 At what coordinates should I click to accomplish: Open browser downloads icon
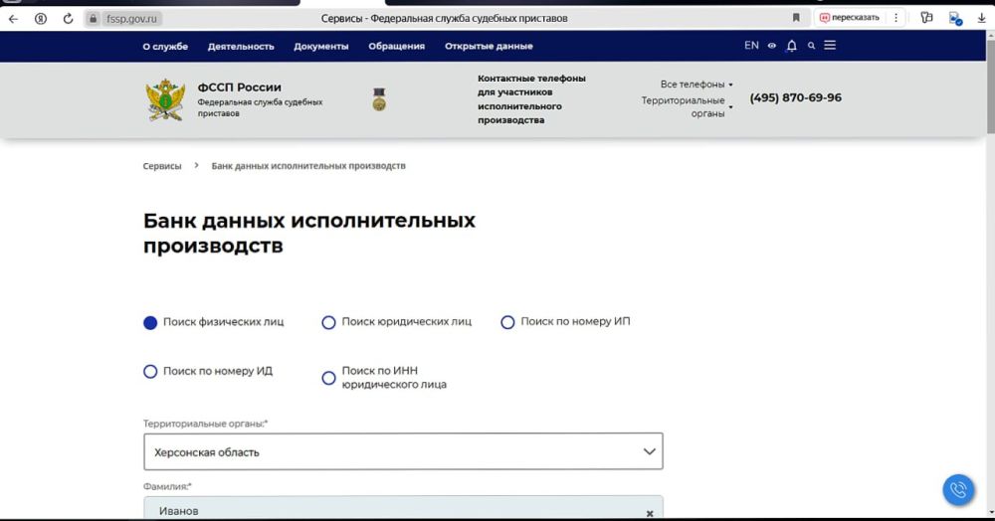point(981,18)
